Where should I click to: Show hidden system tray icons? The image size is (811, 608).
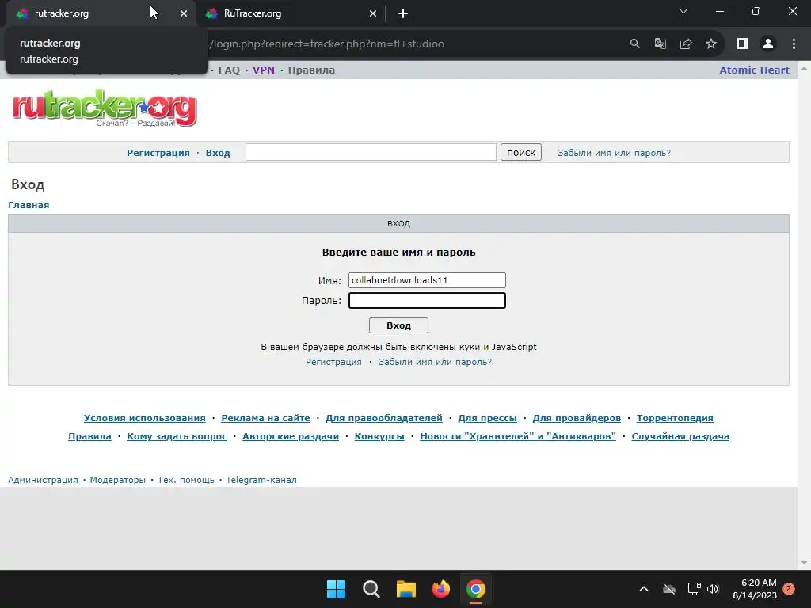coord(644,589)
